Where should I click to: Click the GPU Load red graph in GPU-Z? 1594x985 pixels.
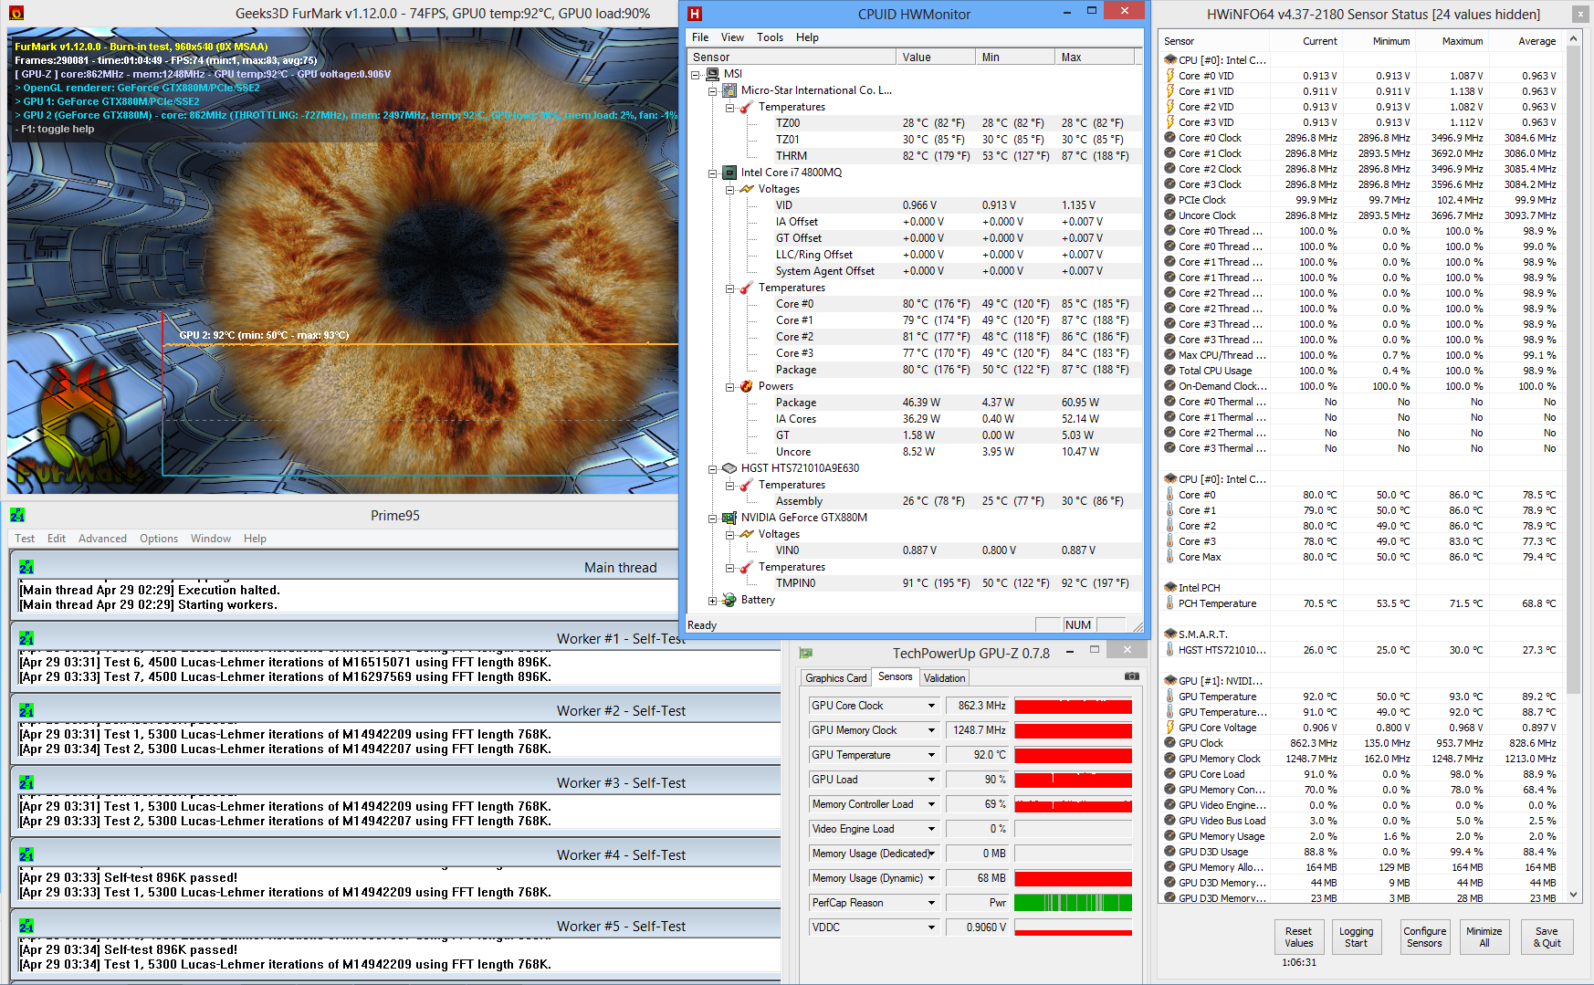click(x=1074, y=780)
